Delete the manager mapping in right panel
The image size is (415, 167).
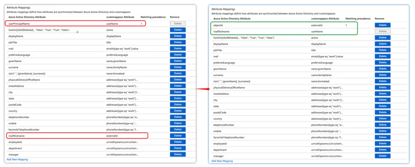point(382,156)
